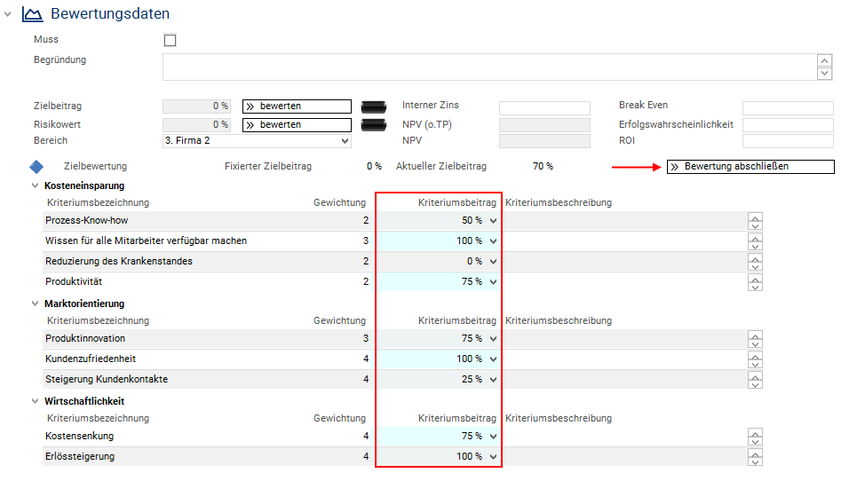Click into the Interner Zins input field
Screen dimensions: 849x481
(544, 108)
